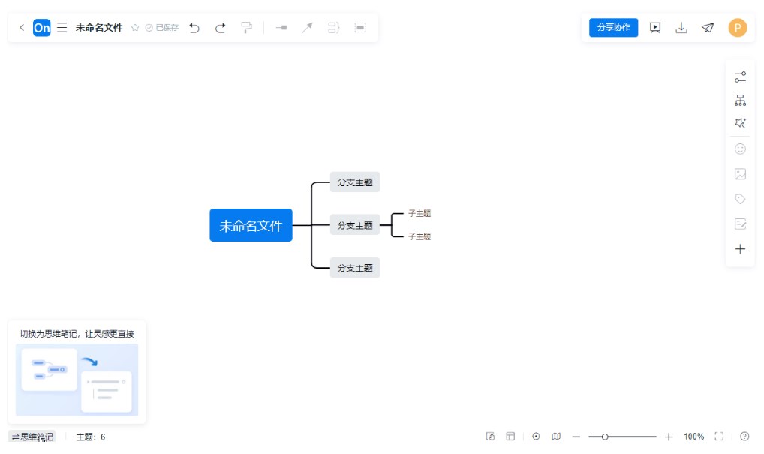
Task: Click the magic wand theme icon
Action: click(740, 123)
